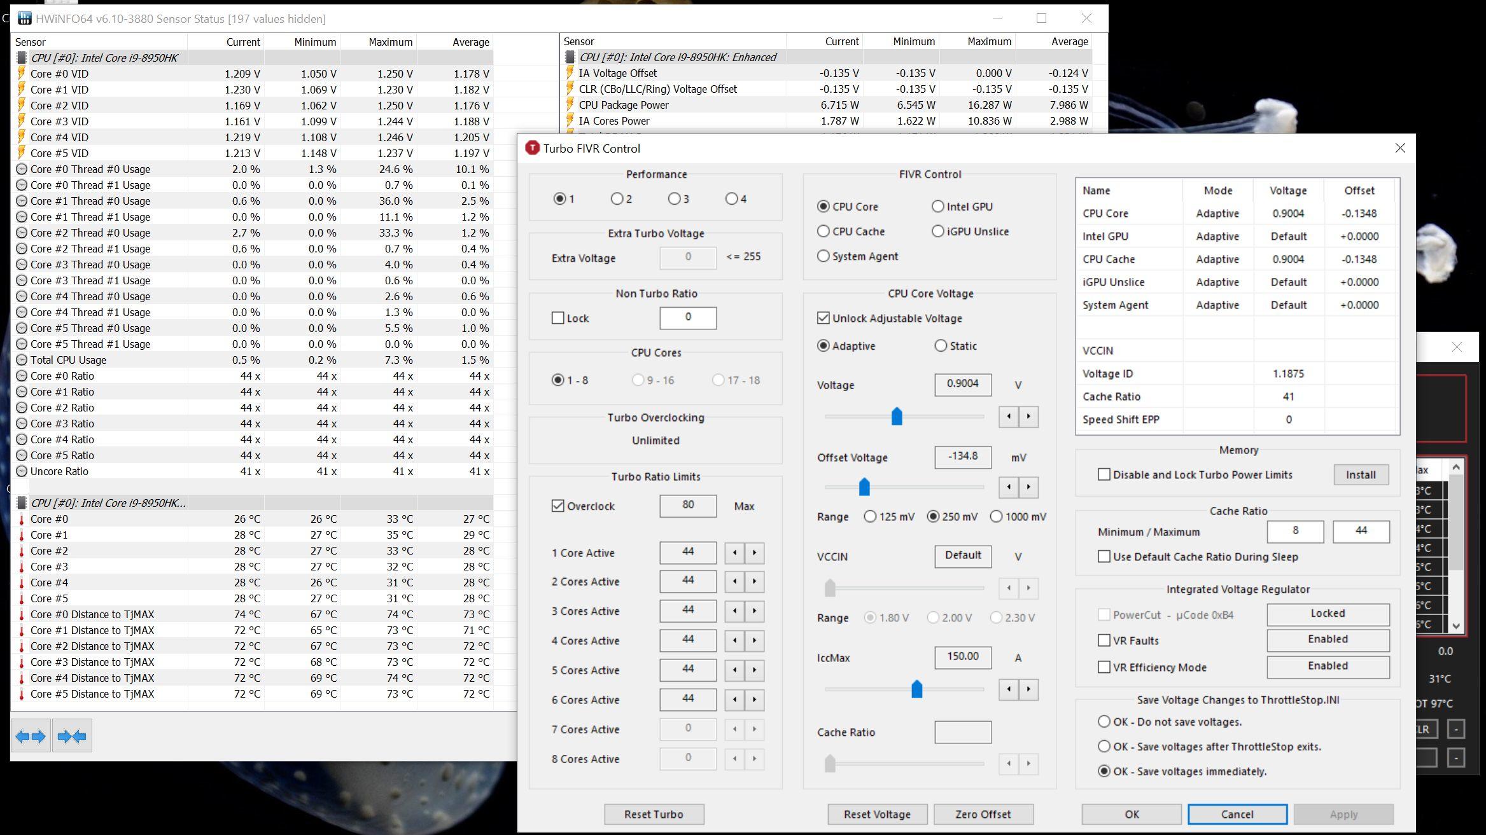Image resolution: width=1486 pixels, height=835 pixels.
Task: Select Performance profile 2
Action: [617, 199]
